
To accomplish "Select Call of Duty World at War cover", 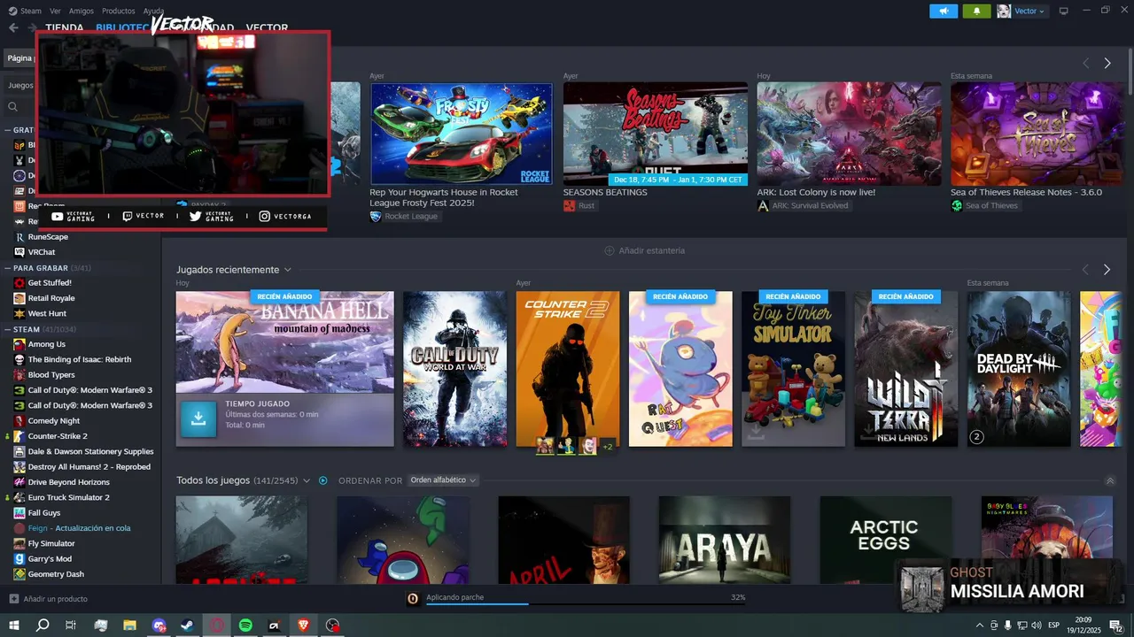I will (454, 369).
